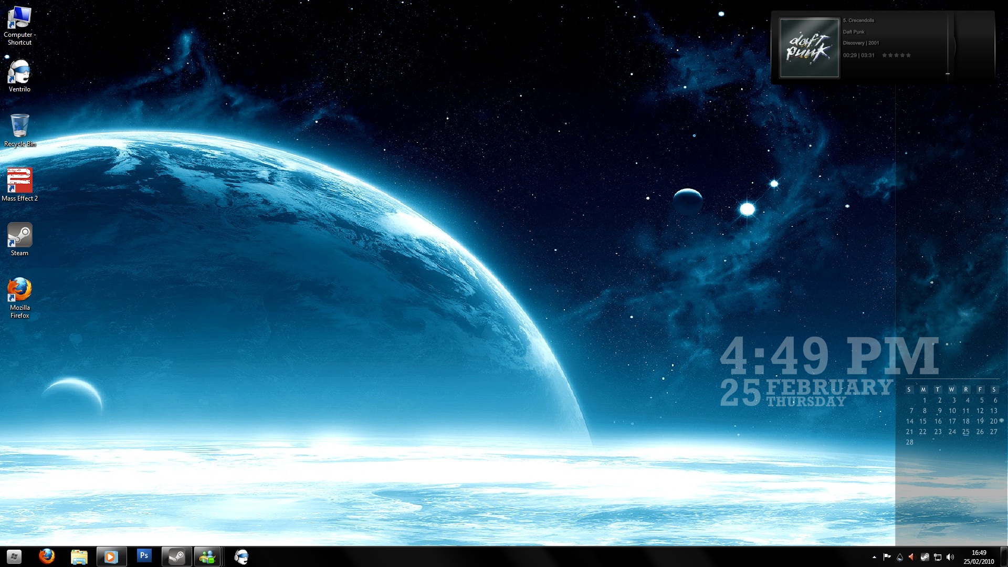Switch to Windows Media Player in the taskbar
This screenshot has height=567, width=1008.
111,556
